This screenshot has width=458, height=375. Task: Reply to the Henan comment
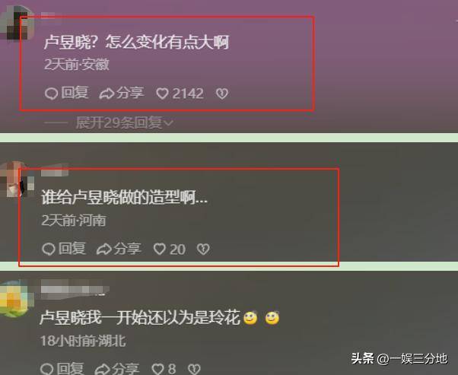[64, 249]
